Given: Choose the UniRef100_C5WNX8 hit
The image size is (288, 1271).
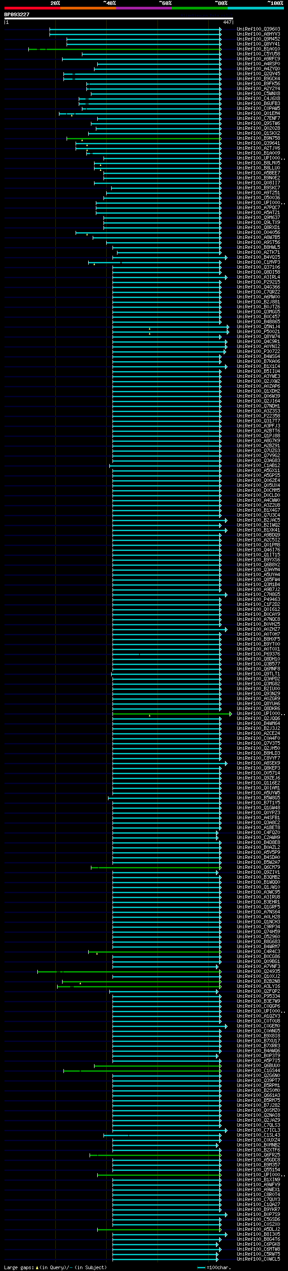Looking at the screenshot, I should pyautogui.click(x=258, y=93).
